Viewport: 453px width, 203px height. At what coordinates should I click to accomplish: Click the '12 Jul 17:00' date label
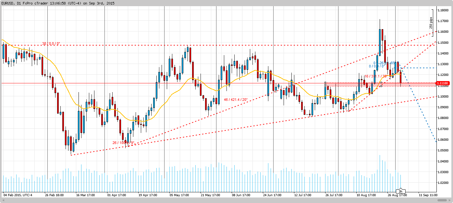[x=303, y=196]
